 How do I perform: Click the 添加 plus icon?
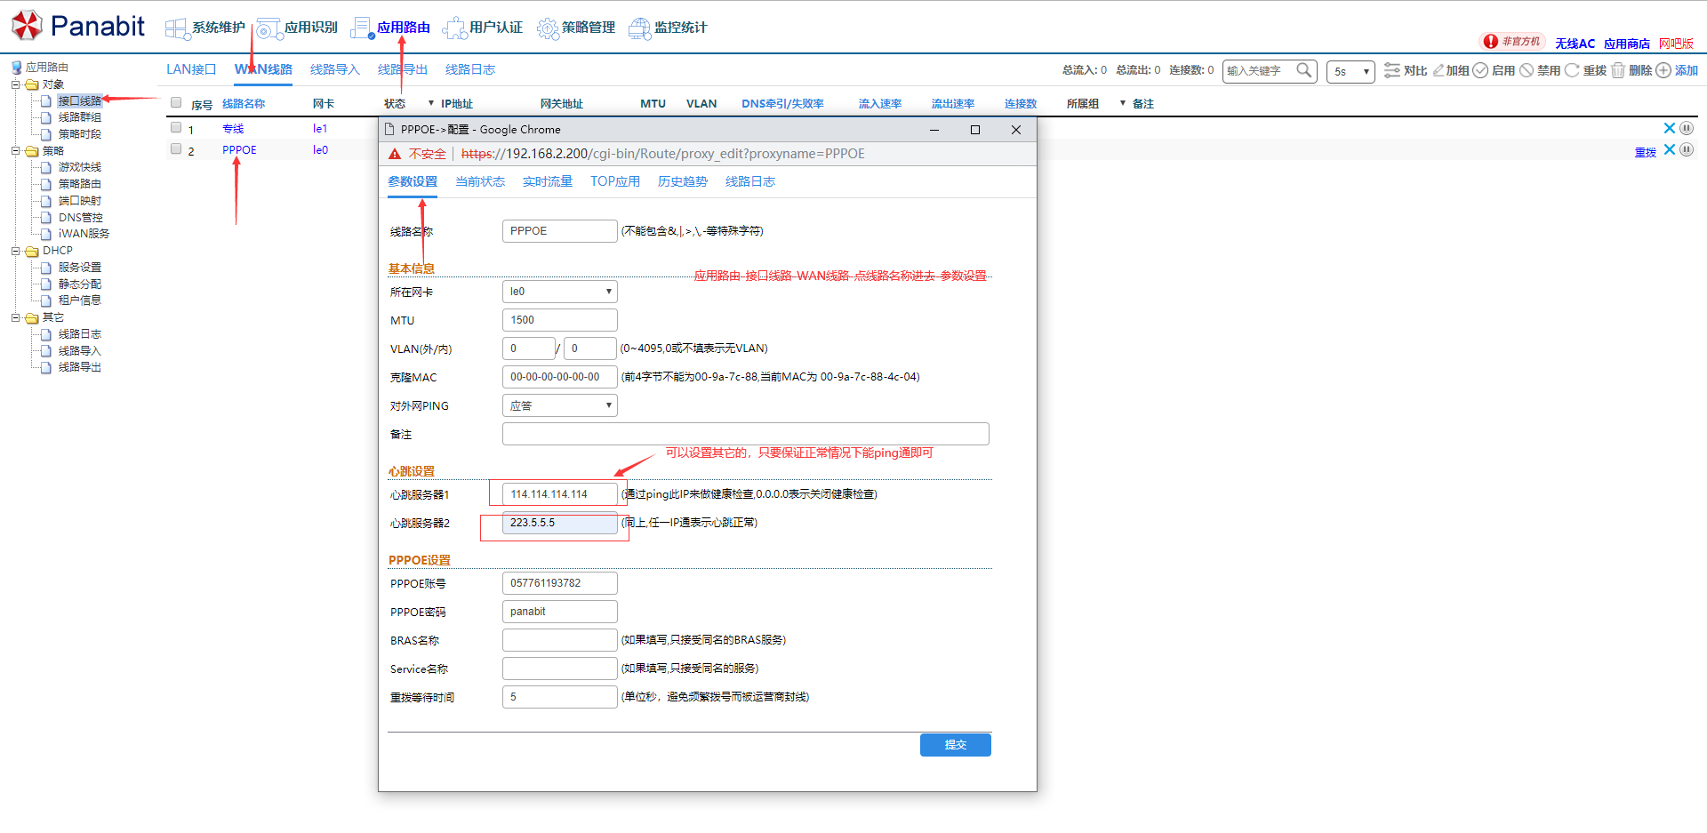(x=1663, y=70)
